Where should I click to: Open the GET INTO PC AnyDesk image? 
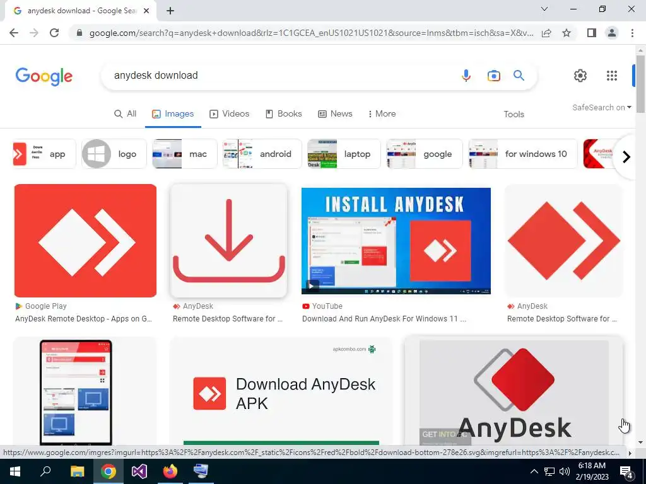point(514,392)
